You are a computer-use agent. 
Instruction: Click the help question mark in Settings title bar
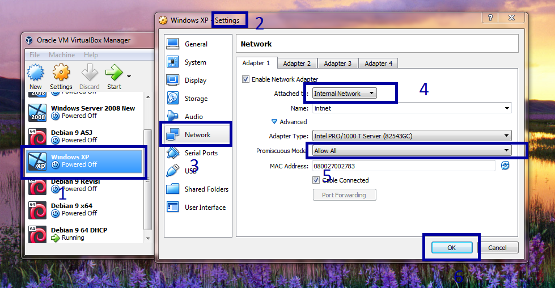490,18
